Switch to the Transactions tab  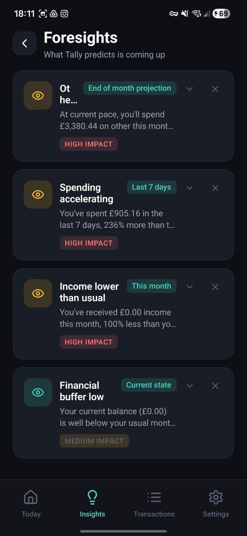click(154, 504)
